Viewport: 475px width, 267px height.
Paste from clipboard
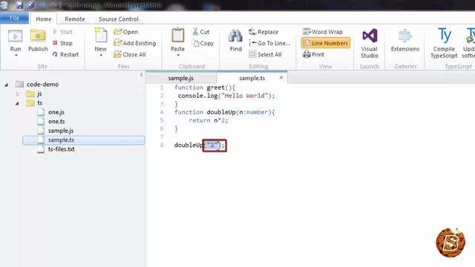coord(178,39)
